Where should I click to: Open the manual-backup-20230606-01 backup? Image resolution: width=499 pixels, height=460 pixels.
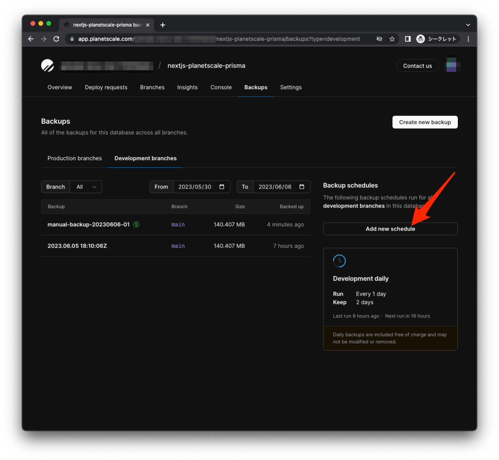coord(89,224)
